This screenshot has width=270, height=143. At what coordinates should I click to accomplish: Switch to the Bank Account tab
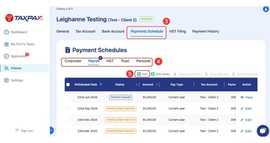[113, 31]
